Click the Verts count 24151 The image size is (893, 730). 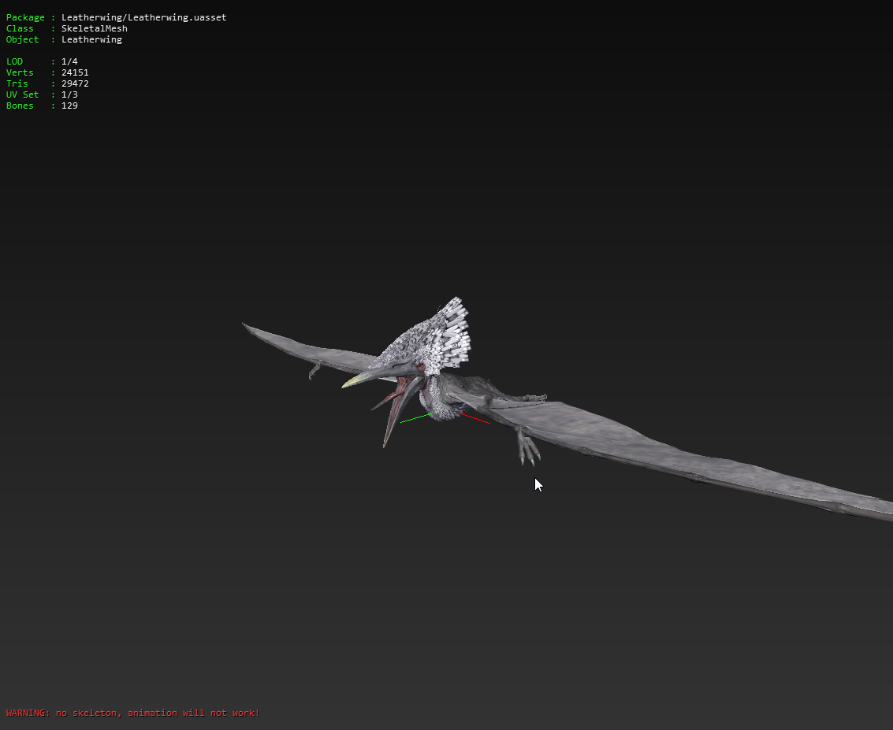[x=75, y=72]
